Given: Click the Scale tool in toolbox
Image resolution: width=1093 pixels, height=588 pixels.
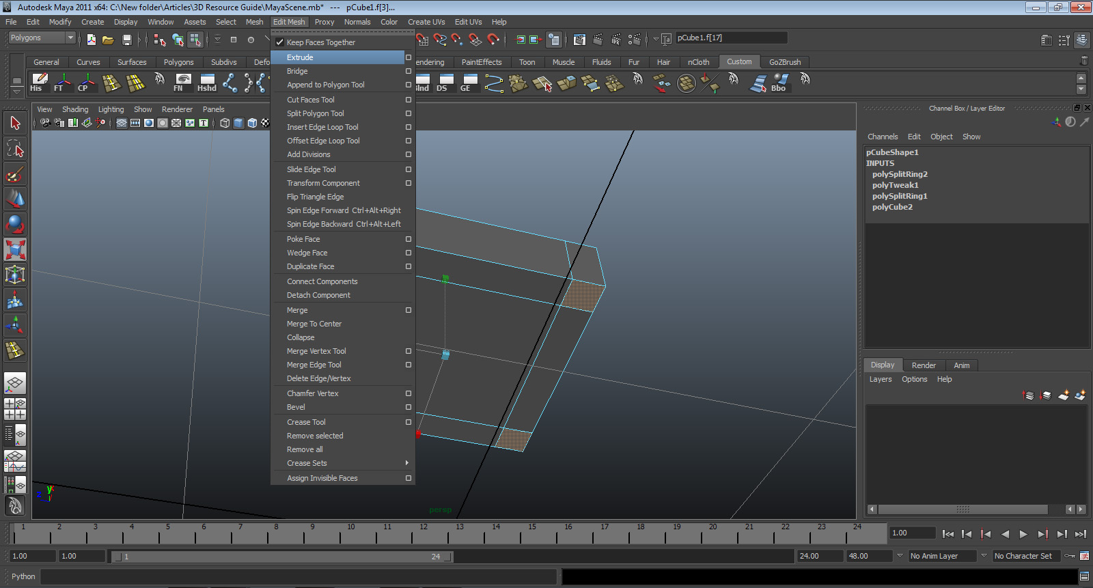Looking at the screenshot, I should pos(15,249).
